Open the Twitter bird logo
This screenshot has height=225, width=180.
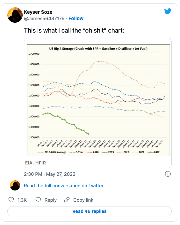click(x=168, y=11)
